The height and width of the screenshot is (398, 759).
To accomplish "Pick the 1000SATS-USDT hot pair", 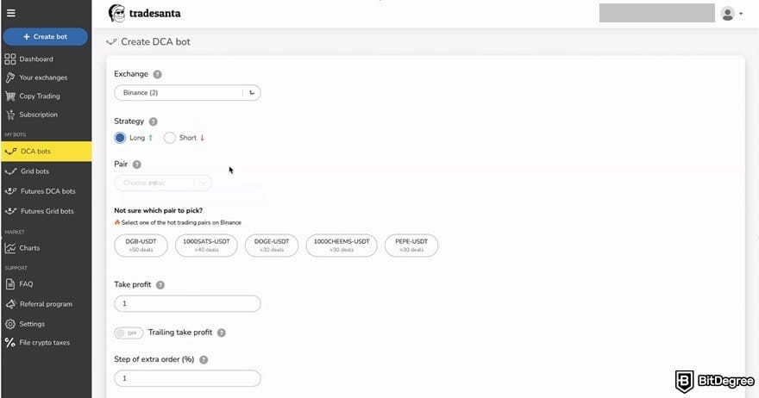I will 206,246.
